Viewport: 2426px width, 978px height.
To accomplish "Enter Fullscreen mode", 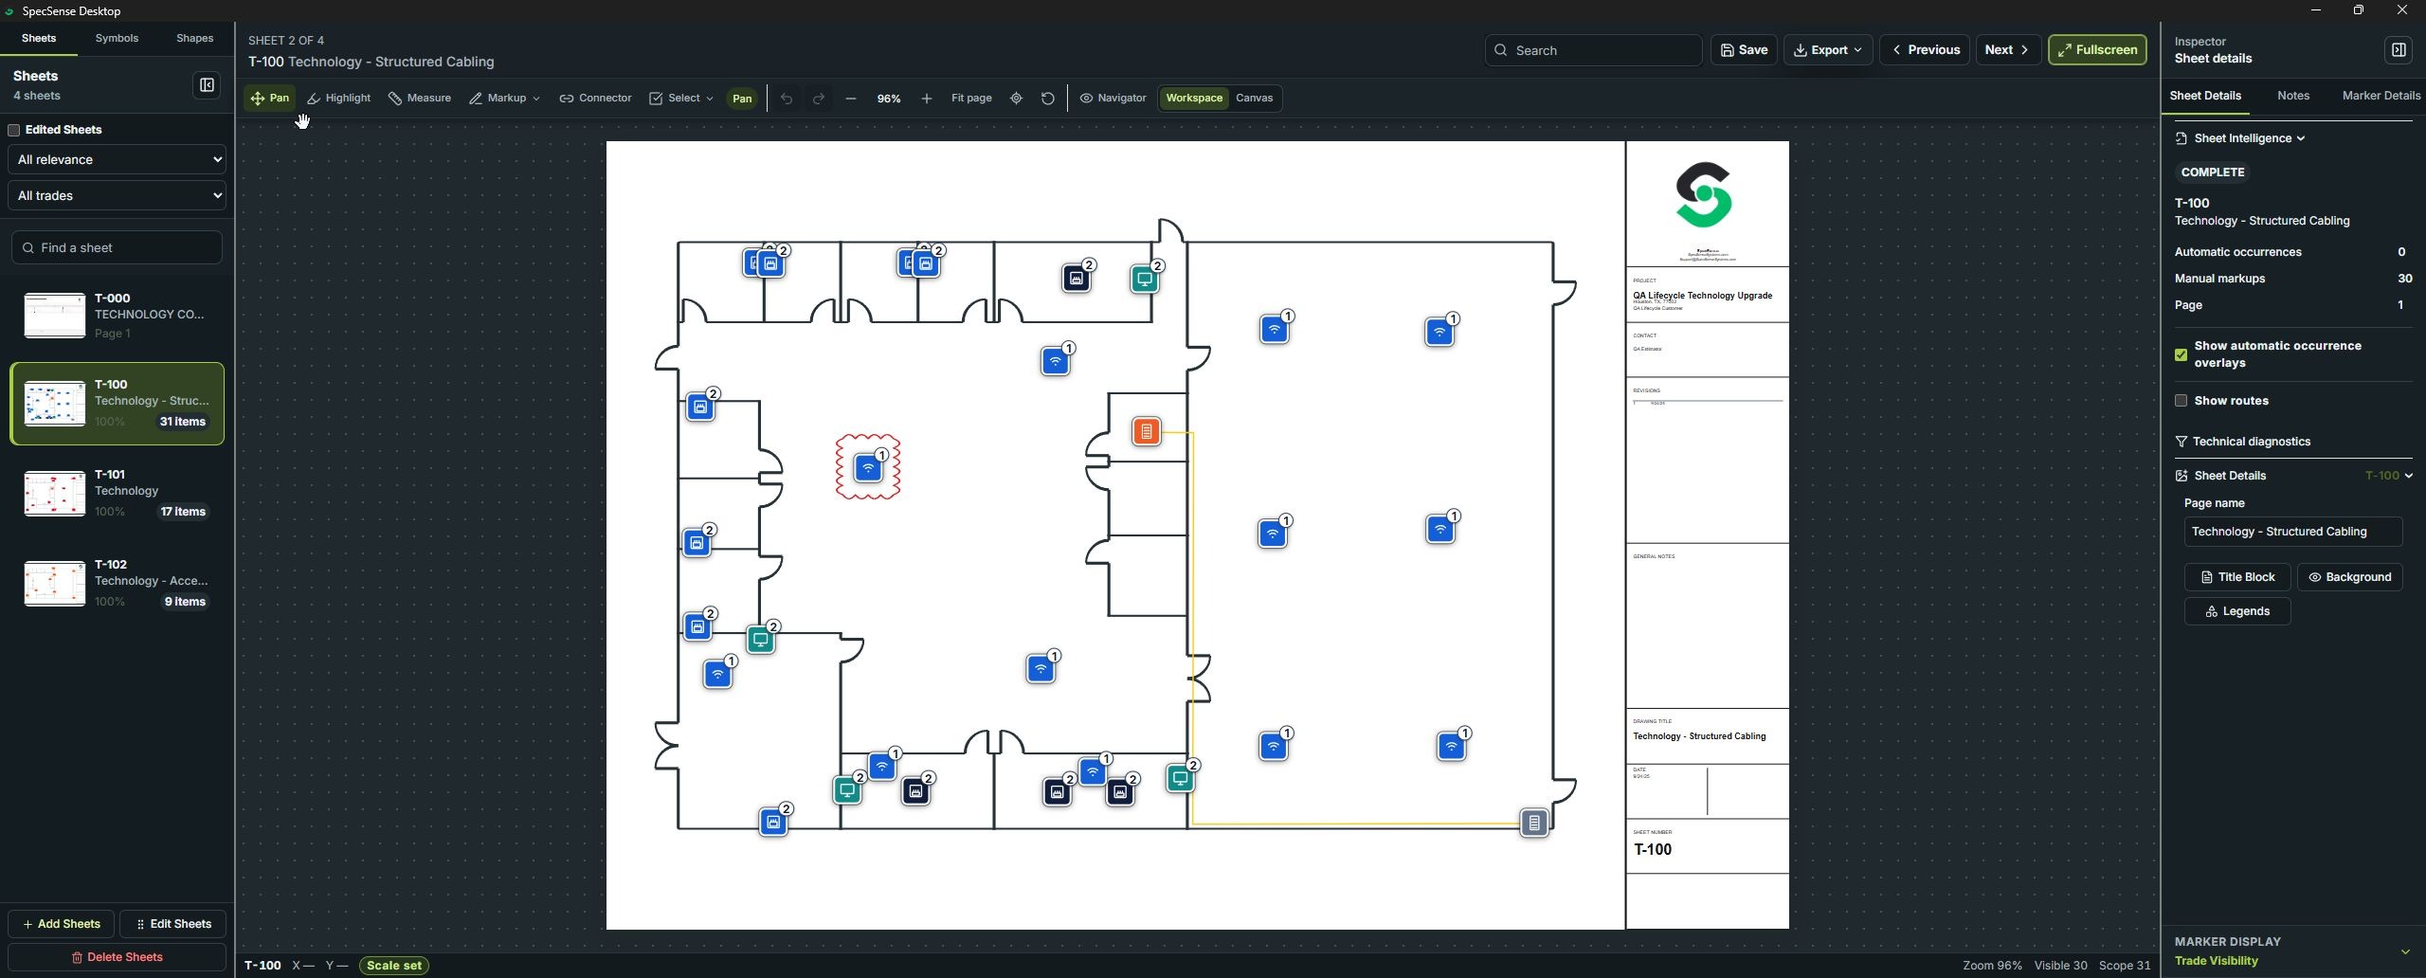I will pos(2097,50).
